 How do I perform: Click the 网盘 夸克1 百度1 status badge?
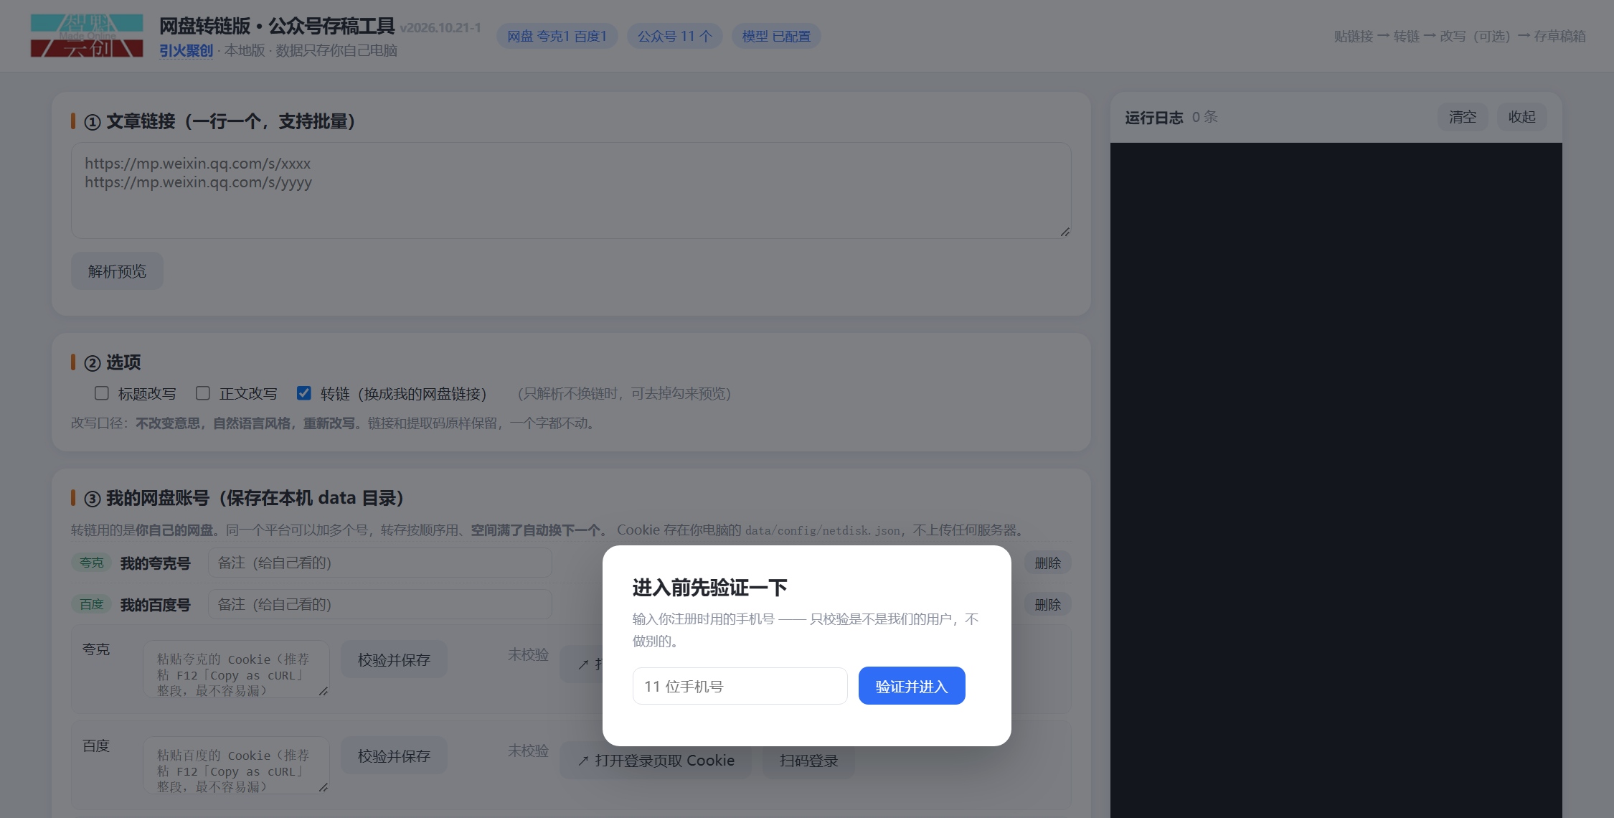pos(557,36)
